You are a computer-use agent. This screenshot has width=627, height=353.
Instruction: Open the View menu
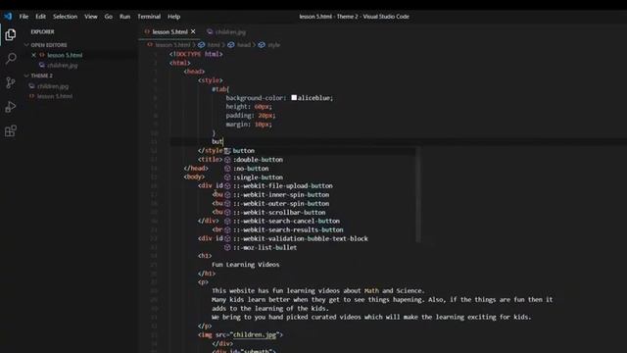(x=91, y=17)
